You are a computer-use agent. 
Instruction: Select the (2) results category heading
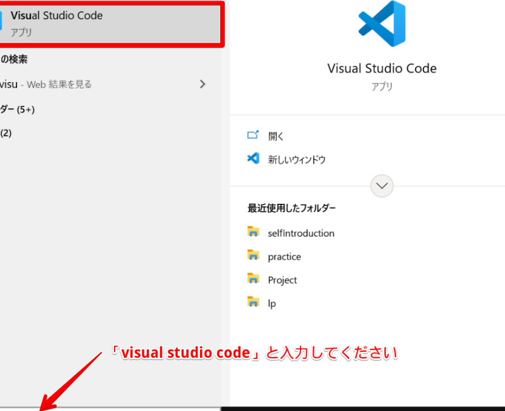pos(6,133)
